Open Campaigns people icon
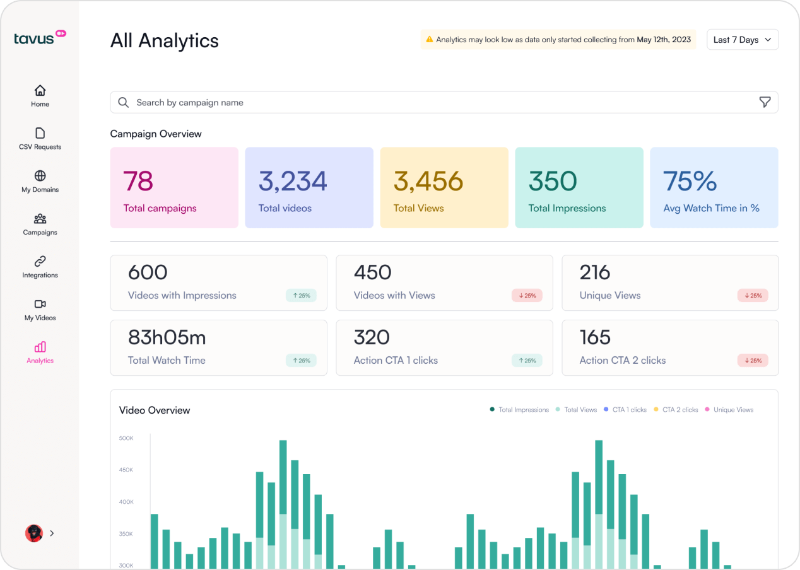800x570 pixels. 40,219
